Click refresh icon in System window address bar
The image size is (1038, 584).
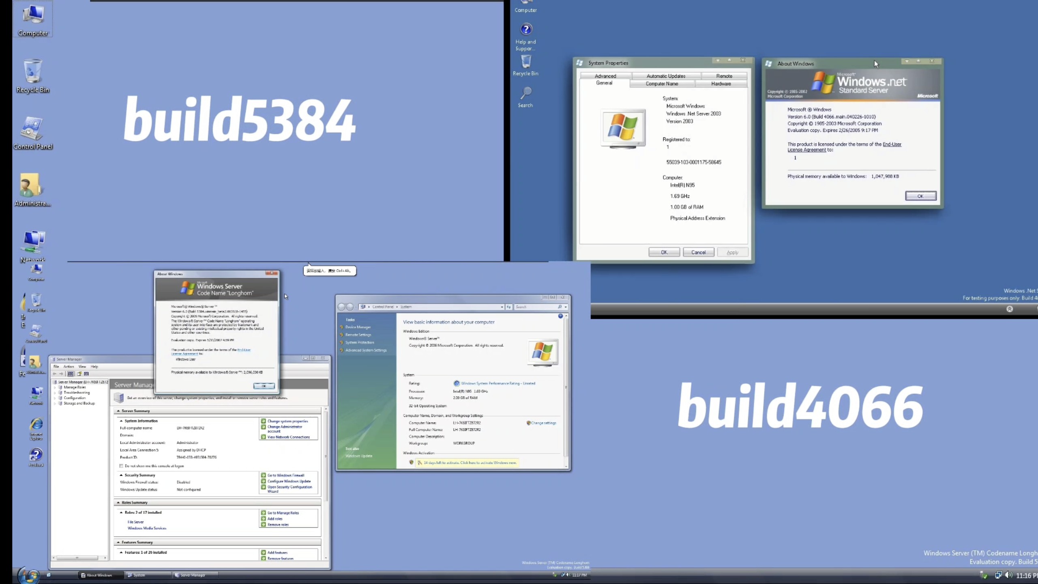pos(508,307)
